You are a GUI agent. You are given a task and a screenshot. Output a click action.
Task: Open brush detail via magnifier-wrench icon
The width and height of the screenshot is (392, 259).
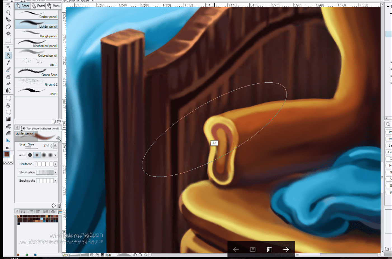tap(58, 138)
